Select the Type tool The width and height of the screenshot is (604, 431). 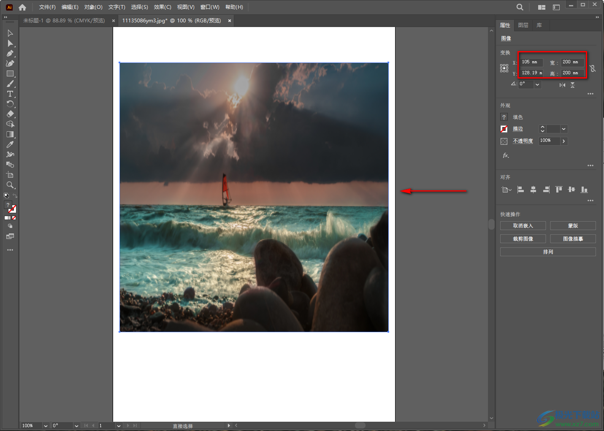pos(10,94)
